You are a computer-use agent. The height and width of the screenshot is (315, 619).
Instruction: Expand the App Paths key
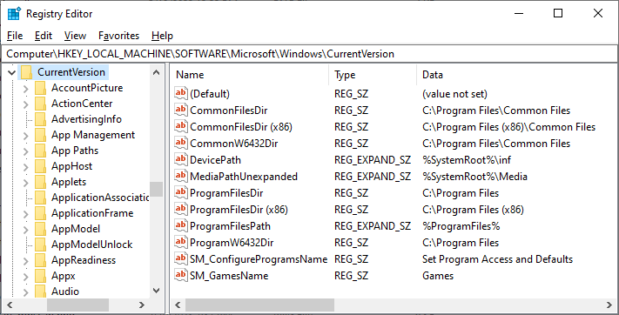pos(25,151)
